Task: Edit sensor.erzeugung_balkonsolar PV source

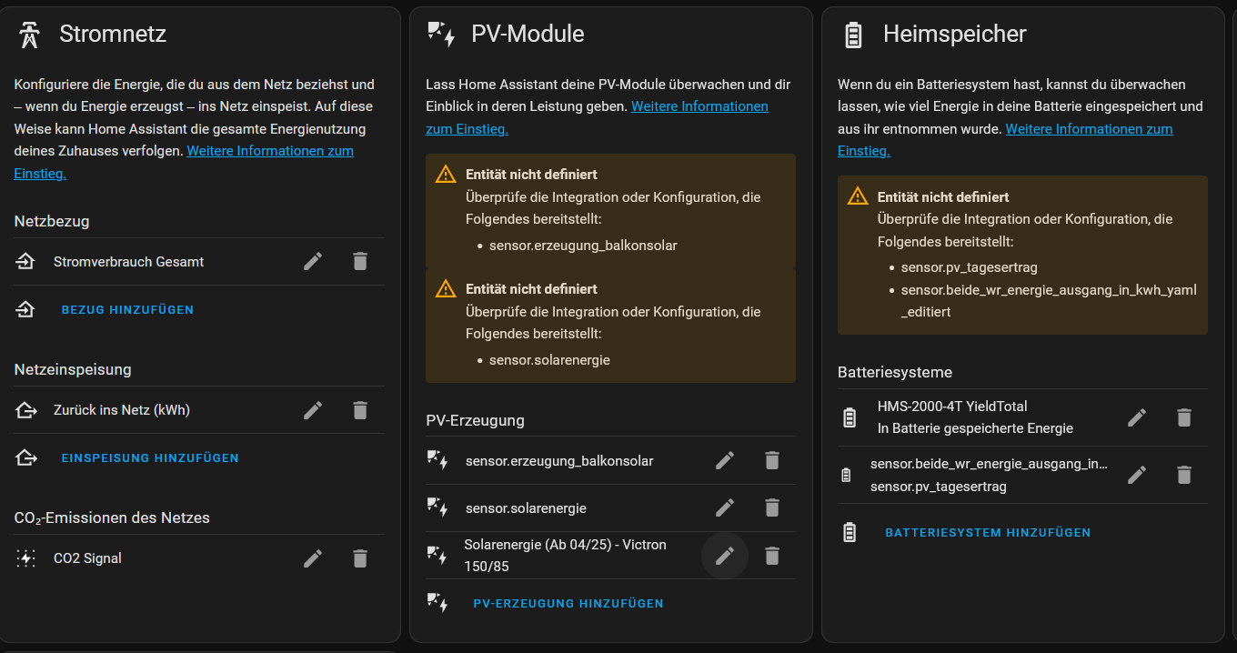Action: click(725, 461)
